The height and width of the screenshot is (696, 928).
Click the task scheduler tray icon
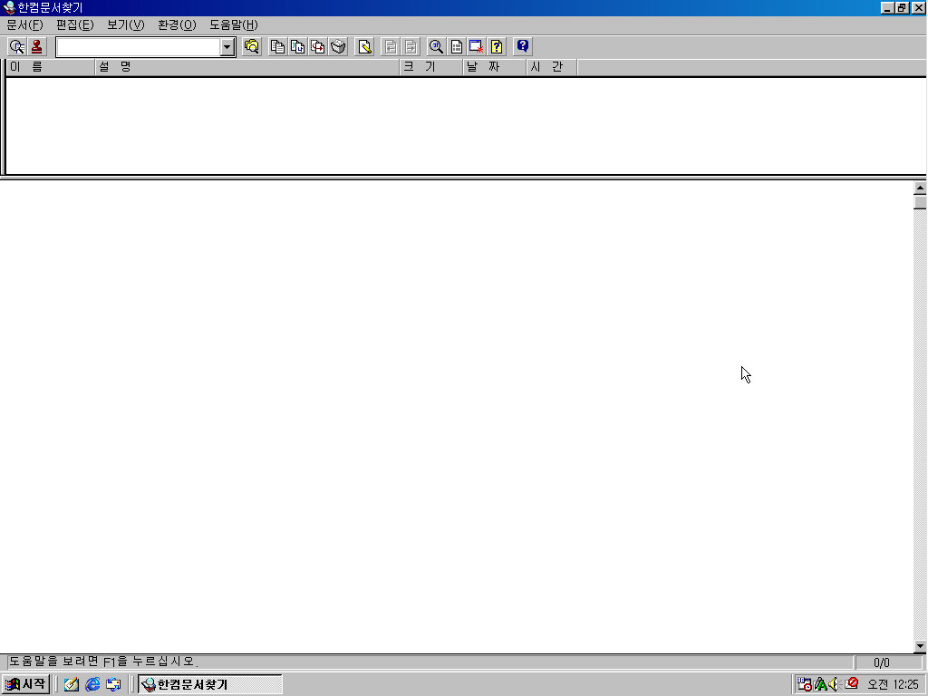805,684
